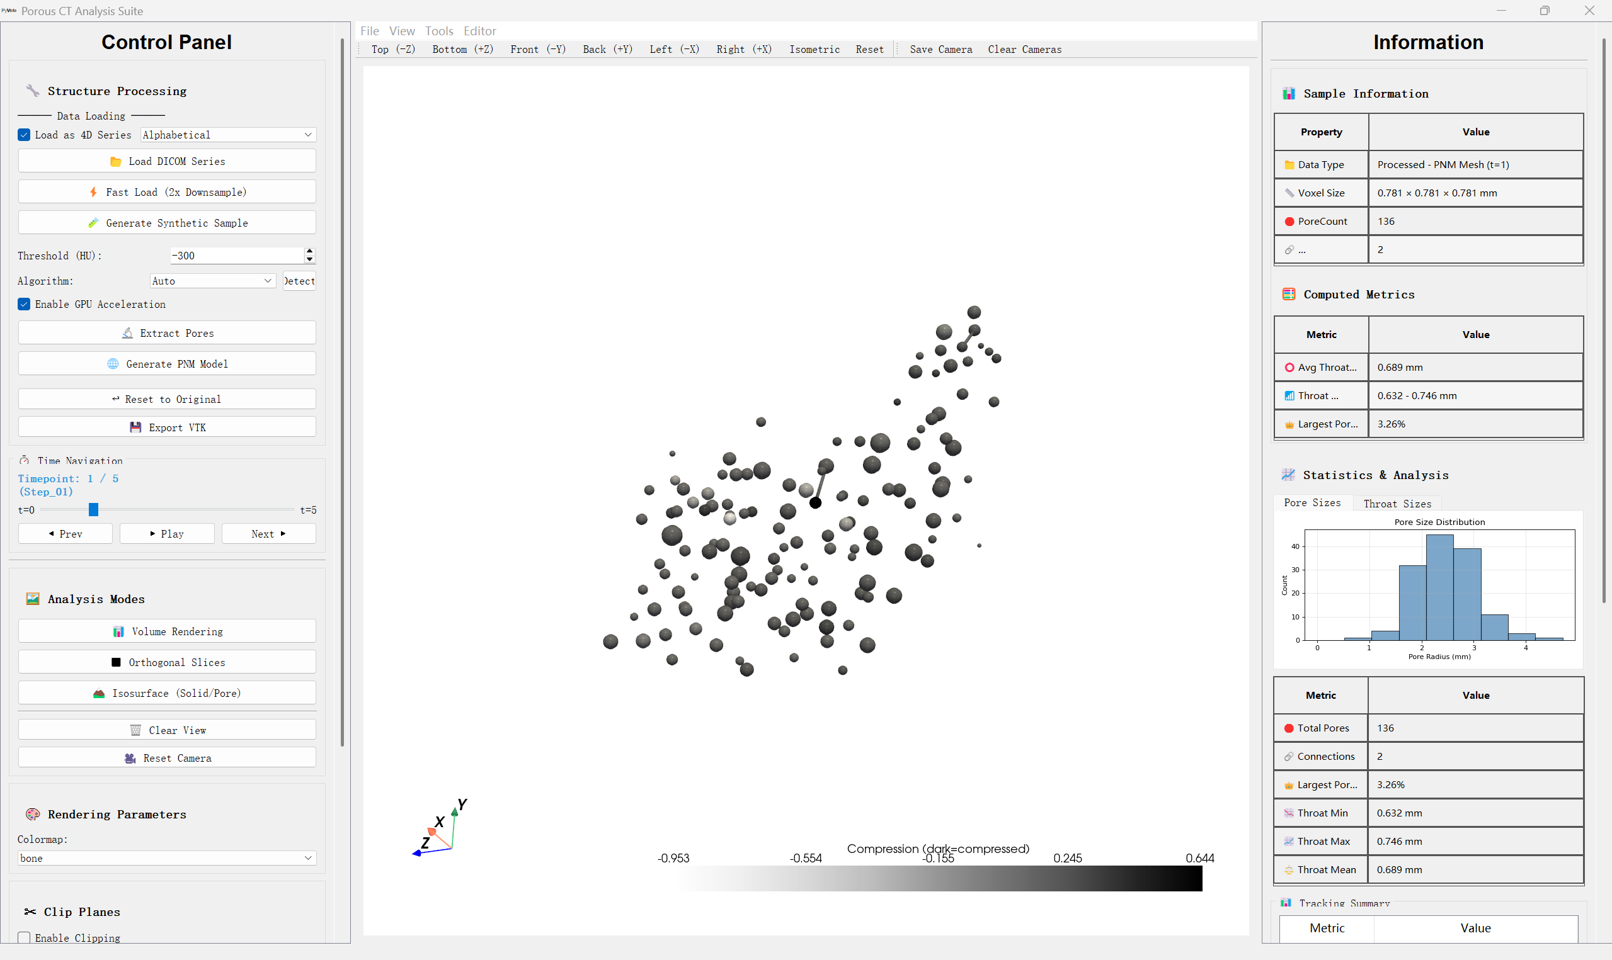Click the globe icon on Generate PNM Model
The height and width of the screenshot is (960, 1612).
113,364
